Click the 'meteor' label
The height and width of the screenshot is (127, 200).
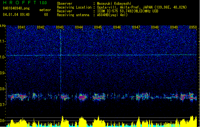[45, 10]
